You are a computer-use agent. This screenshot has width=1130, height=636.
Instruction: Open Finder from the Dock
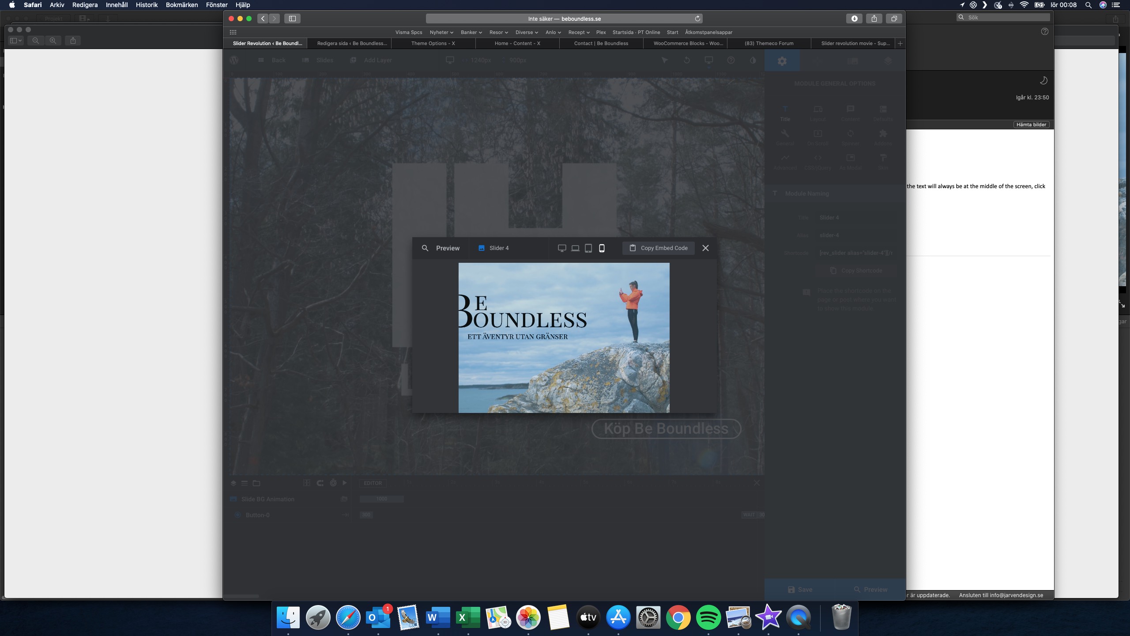pos(288,617)
